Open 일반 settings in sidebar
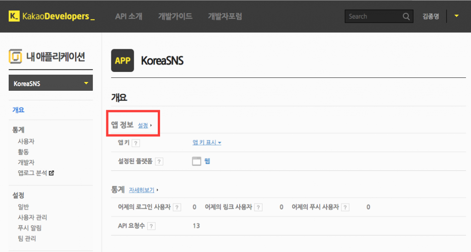471x252 pixels. (23, 207)
